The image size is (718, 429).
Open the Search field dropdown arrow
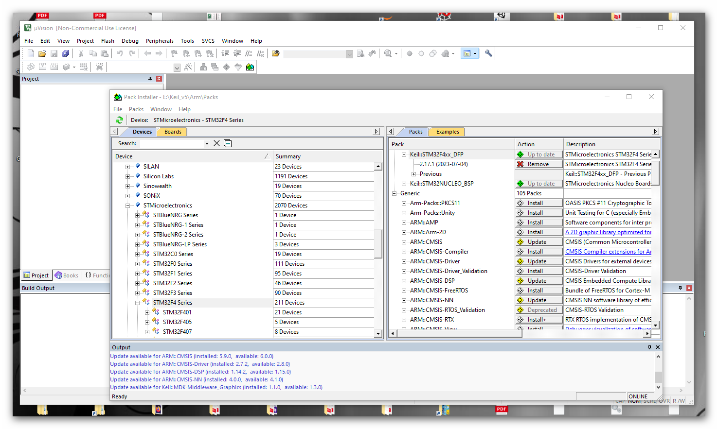point(207,144)
